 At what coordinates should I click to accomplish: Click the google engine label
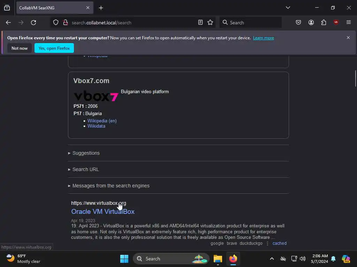point(217,243)
